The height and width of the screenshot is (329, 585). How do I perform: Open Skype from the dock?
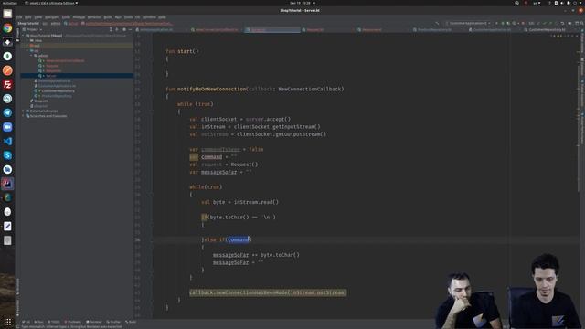pos(7,155)
